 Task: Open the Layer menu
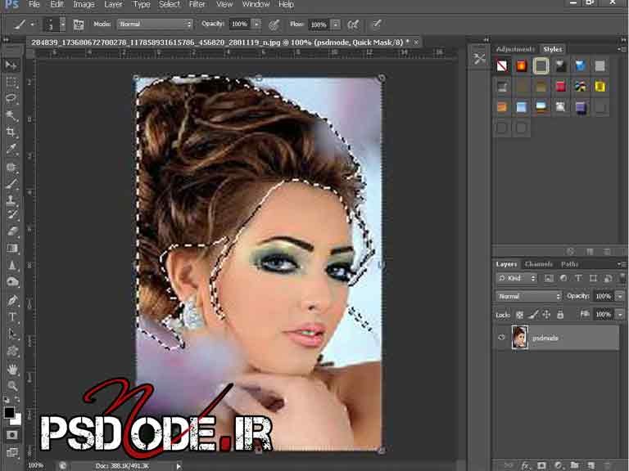point(113,4)
